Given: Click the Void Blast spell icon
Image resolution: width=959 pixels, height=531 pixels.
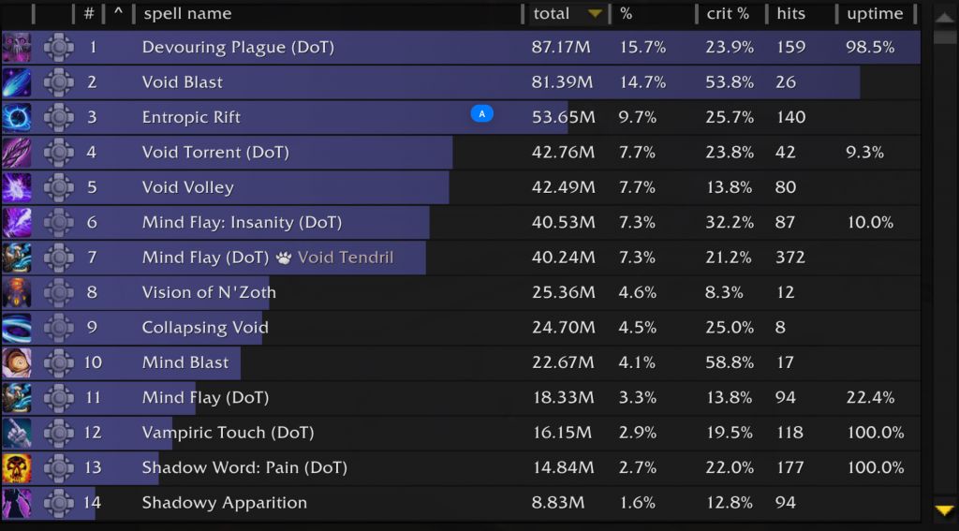Looking at the screenshot, I should coord(17,82).
